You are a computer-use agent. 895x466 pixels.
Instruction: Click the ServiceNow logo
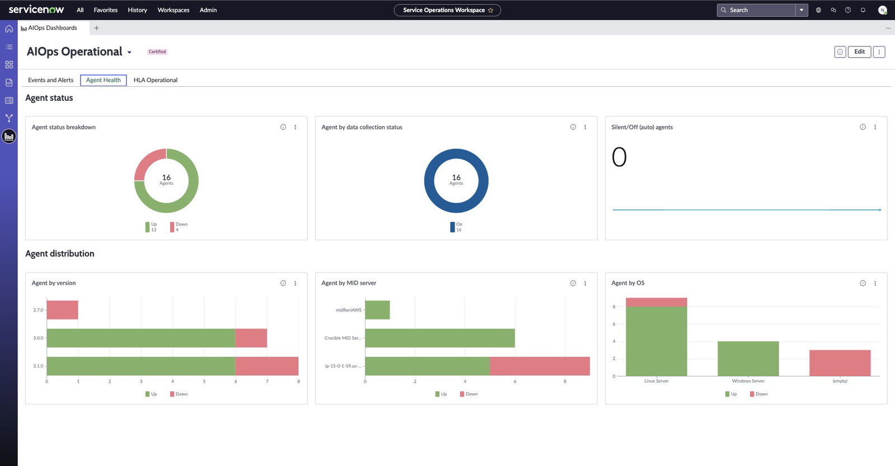[x=36, y=10]
